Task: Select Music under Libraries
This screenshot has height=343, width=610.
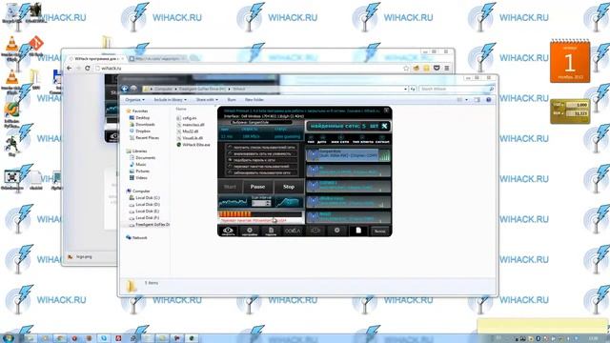Action: [x=138, y=165]
